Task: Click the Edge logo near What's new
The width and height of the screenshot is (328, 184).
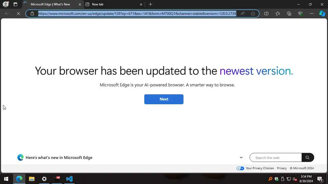Action: (x=20, y=157)
